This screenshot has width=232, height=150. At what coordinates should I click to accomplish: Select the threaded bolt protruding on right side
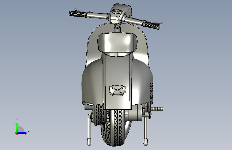tap(157, 109)
